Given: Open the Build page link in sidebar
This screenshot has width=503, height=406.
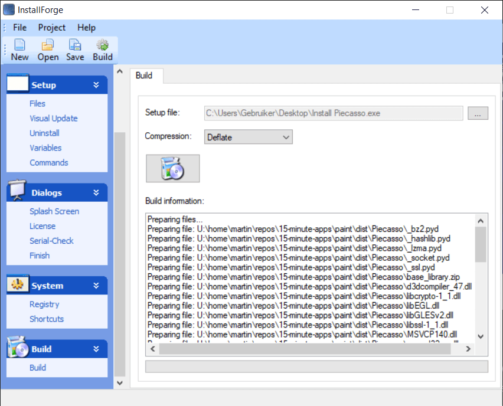Looking at the screenshot, I should (x=38, y=368).
